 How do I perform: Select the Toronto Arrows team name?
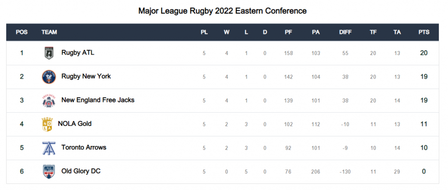(x=84, y=148)
